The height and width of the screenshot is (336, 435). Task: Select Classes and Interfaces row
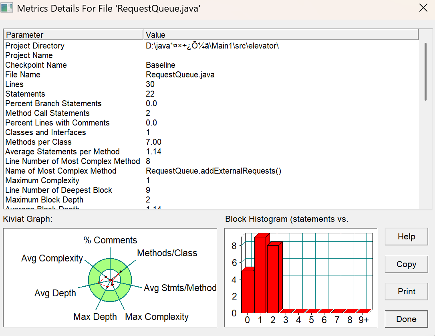[211, 132]
